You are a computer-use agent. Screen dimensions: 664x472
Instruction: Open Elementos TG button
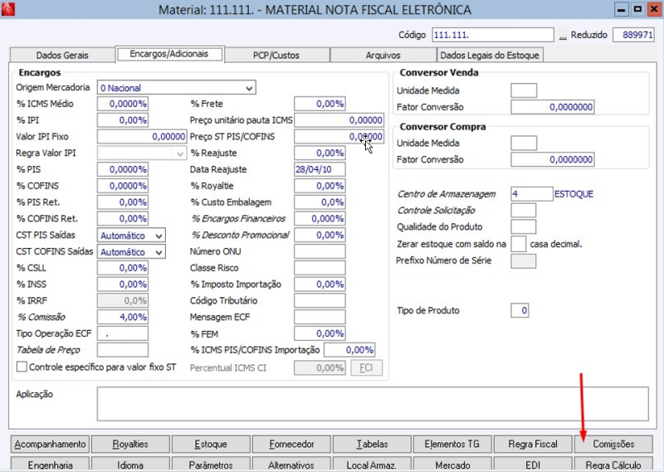pos(452,444)
